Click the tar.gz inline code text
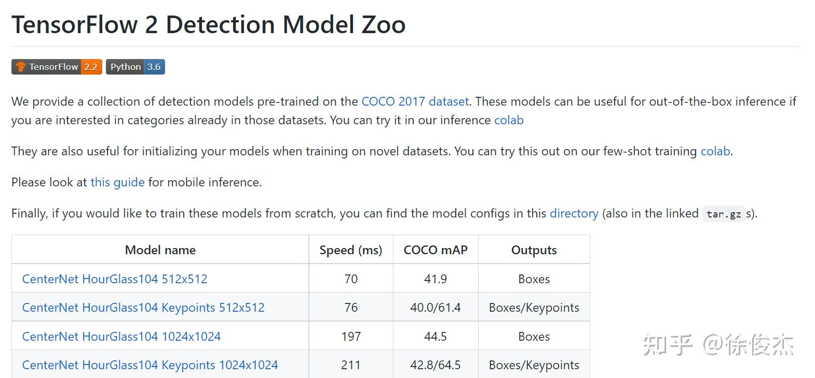This screenshot has width=815, height=378. pos(724,214)
